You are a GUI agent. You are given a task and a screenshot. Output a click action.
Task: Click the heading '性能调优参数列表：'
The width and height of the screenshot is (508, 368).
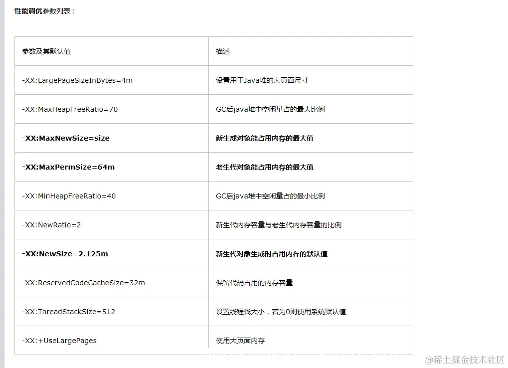click(45, 11)
